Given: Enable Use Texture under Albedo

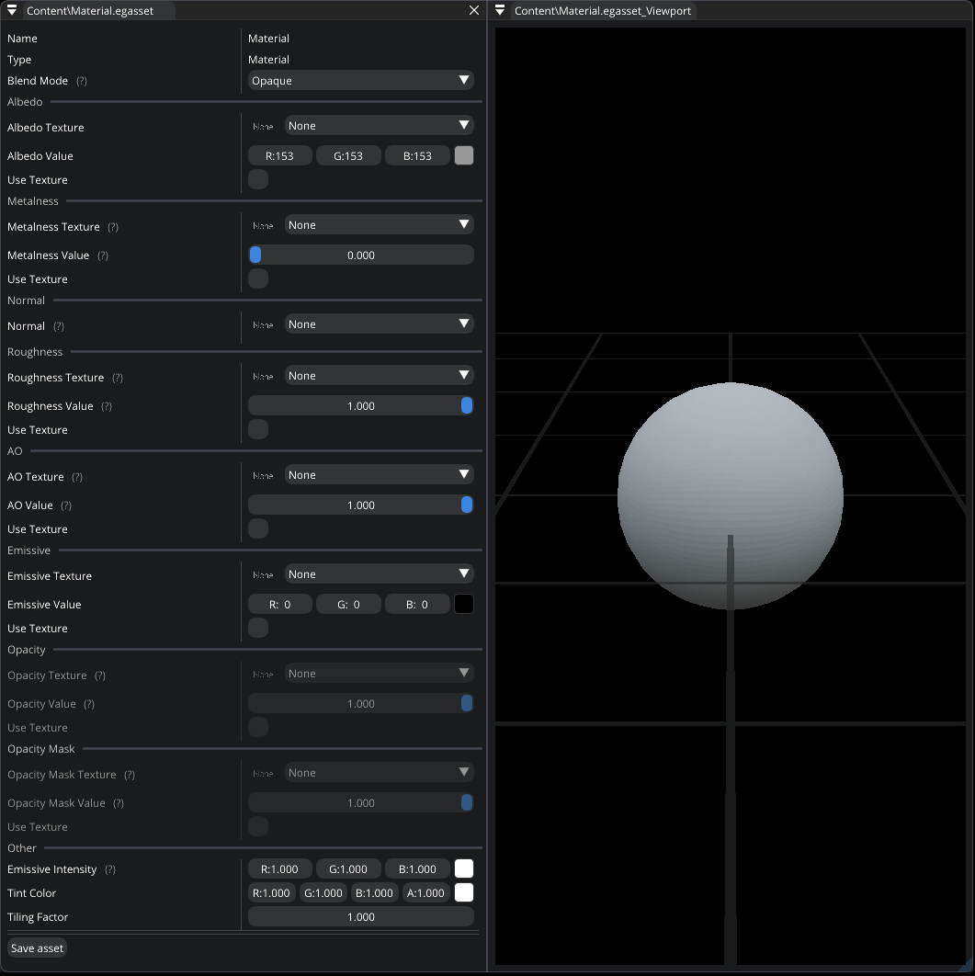Looking at the screenshot, I should click(258, 179).
